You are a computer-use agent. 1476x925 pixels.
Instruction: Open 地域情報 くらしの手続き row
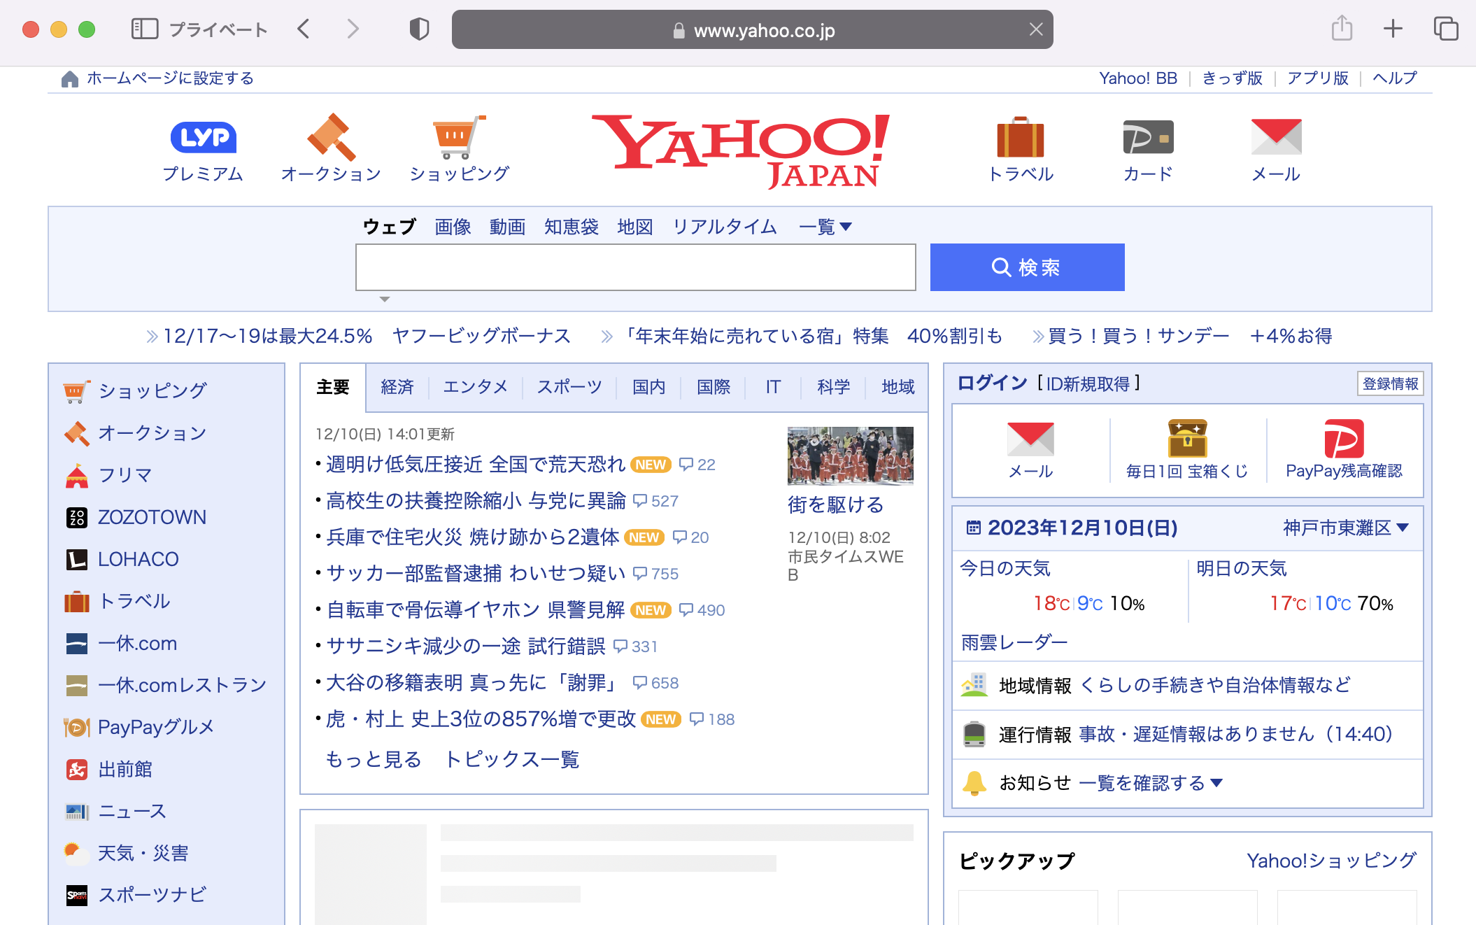point(1188,686)
